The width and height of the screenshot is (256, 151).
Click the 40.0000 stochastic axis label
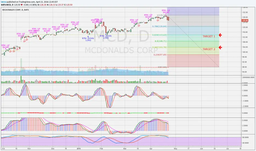tap(245, 143)
